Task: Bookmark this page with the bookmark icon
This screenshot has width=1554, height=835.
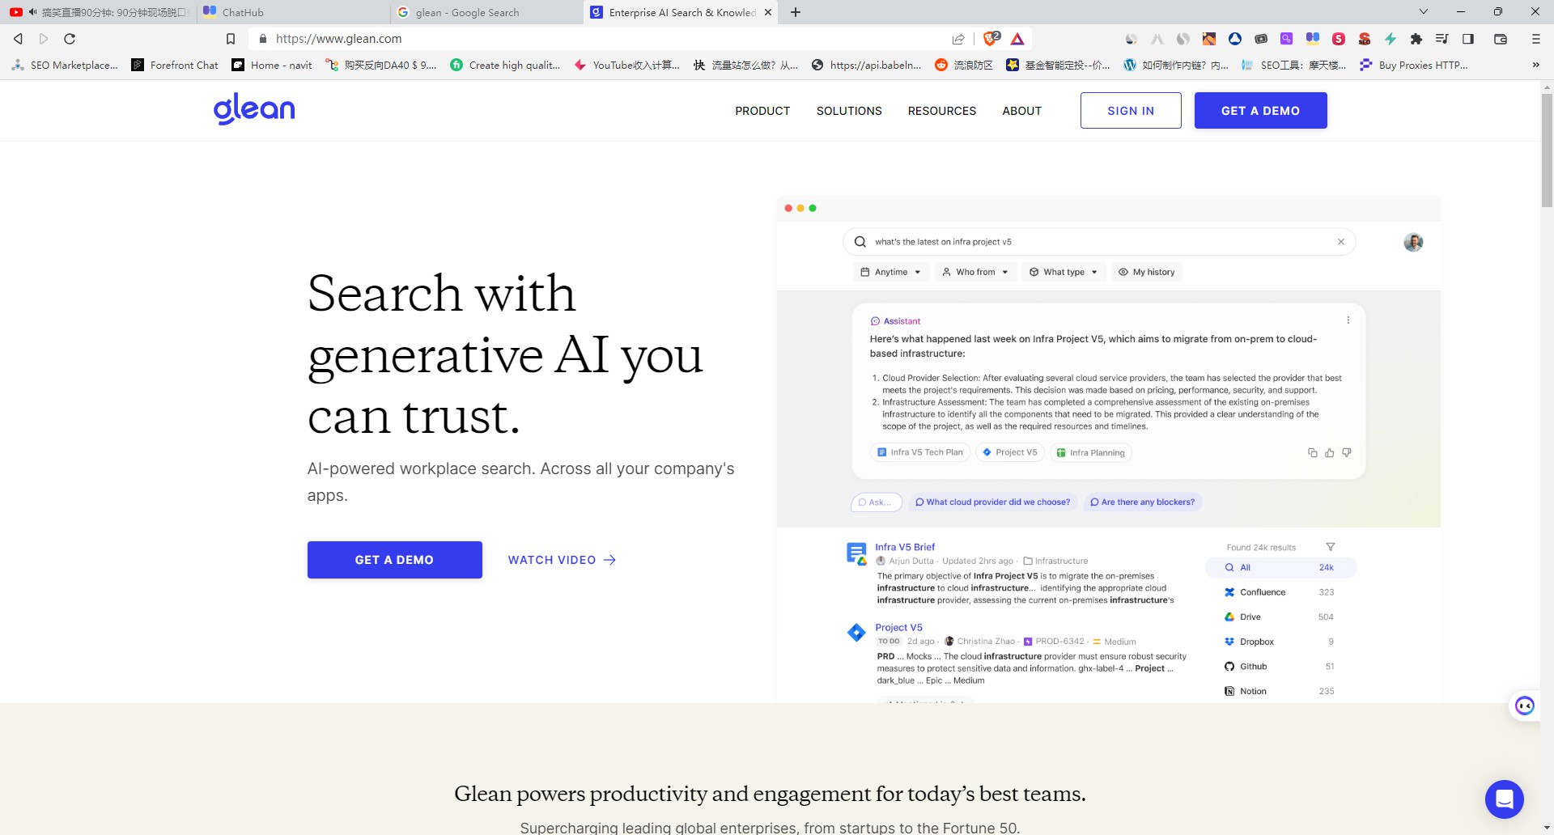Action: (231, 39)
